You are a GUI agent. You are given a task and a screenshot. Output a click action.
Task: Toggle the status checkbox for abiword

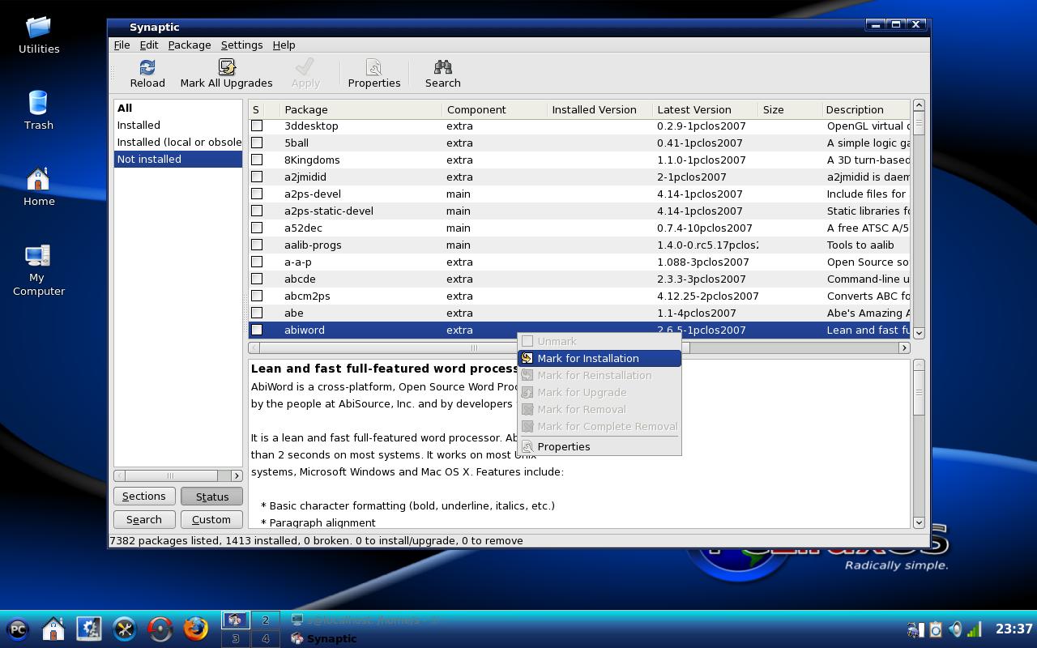[257, 330]
